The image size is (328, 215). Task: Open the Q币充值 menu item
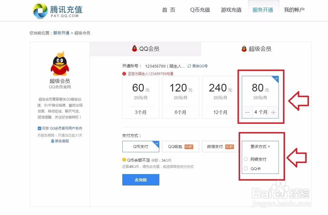pos(200,10)
